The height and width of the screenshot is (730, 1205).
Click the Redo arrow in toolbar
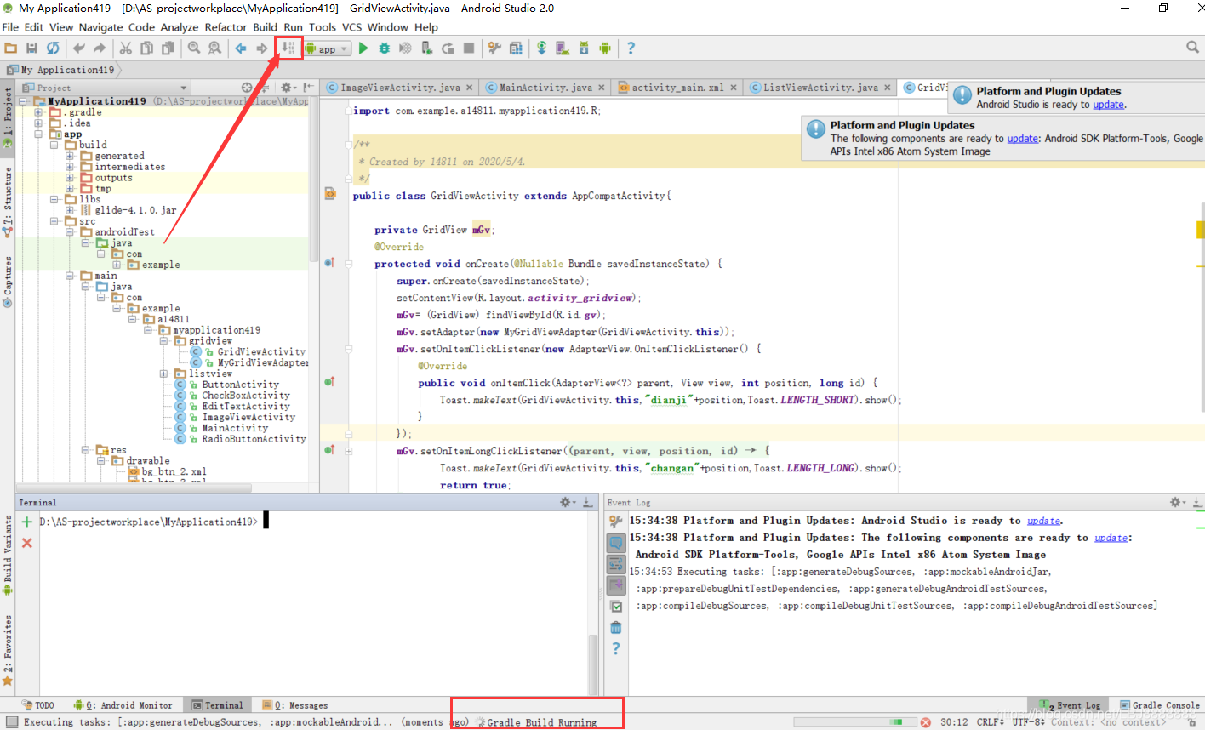[100, 48]
